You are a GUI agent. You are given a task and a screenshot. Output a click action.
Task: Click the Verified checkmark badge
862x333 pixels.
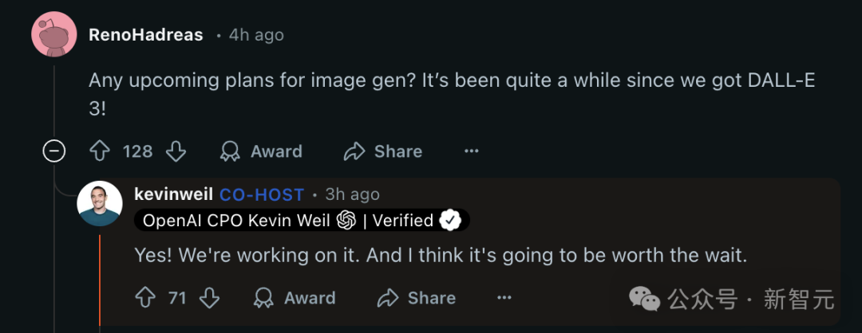tap(451, 221)
